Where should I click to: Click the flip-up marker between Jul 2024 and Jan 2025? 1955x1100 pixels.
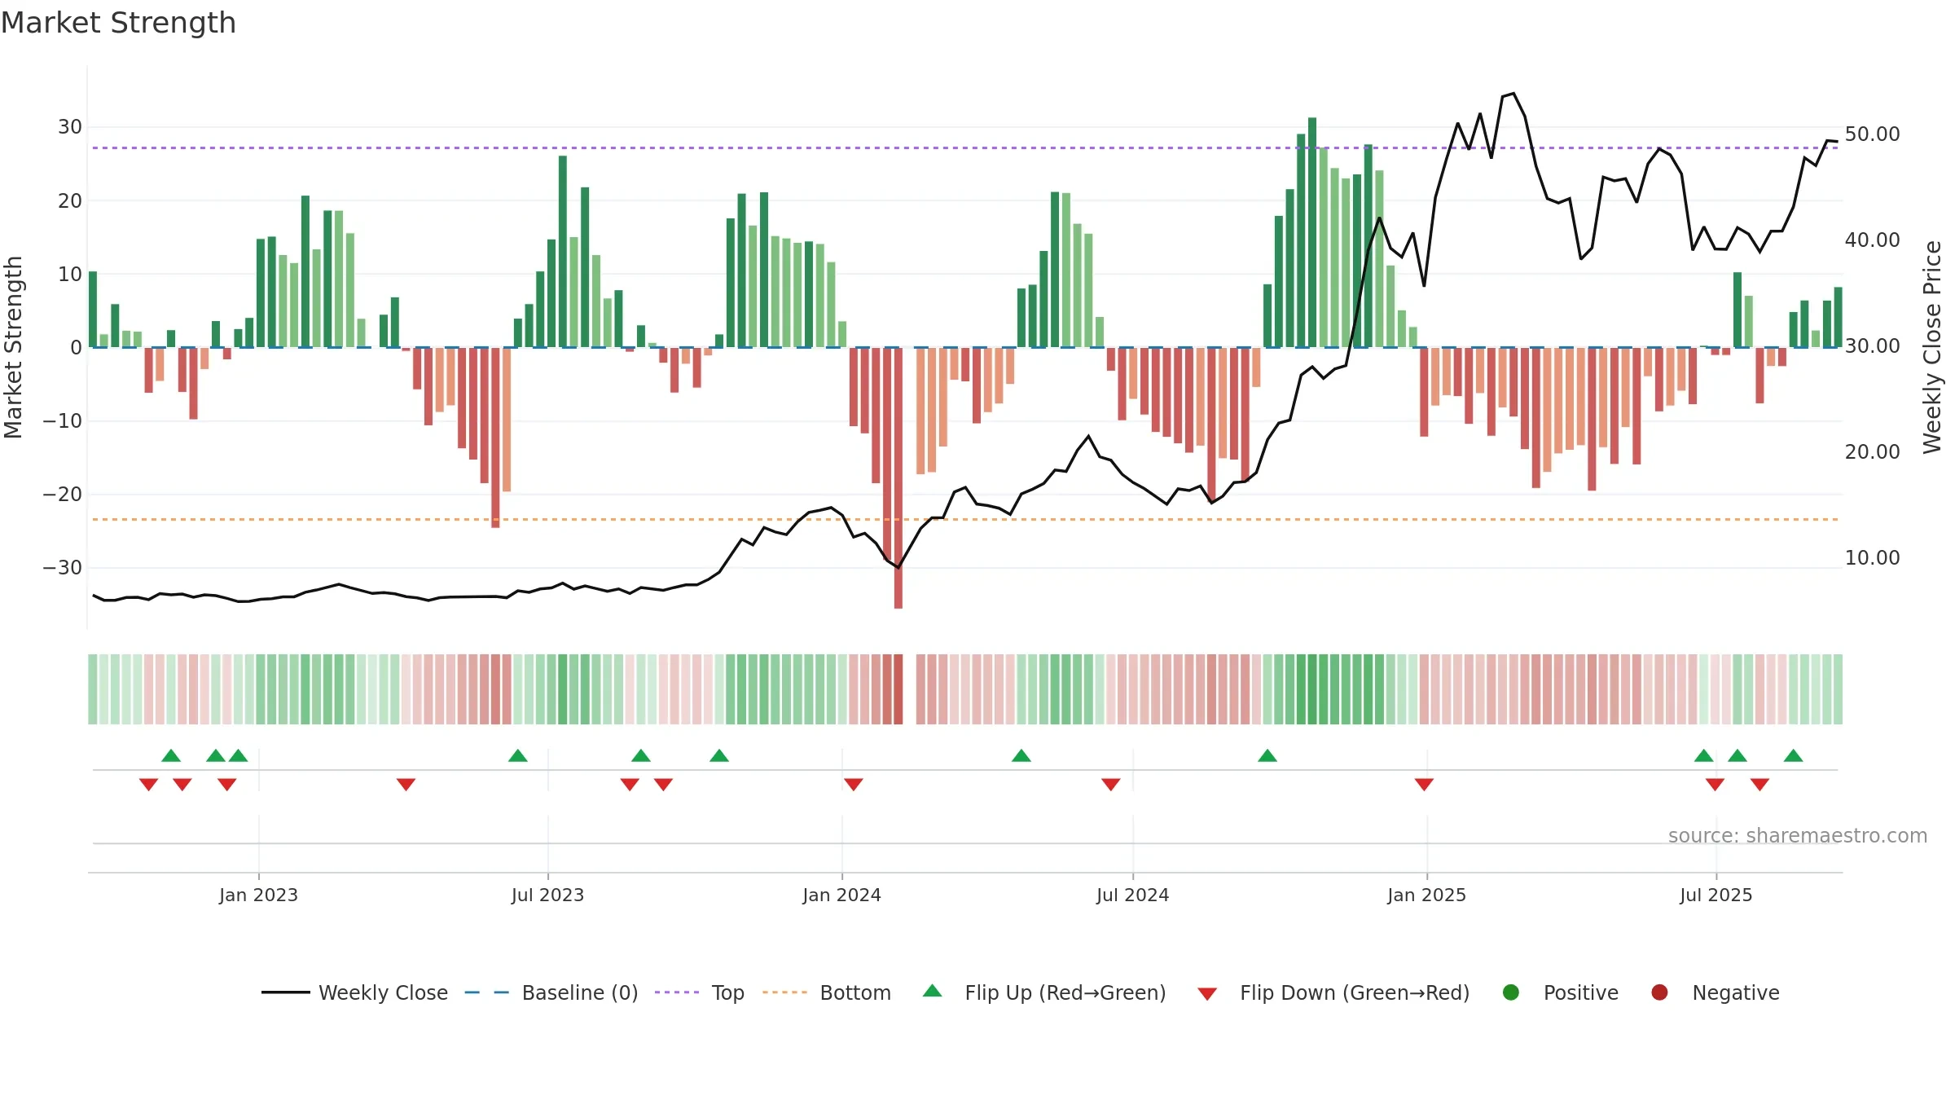1267,755
